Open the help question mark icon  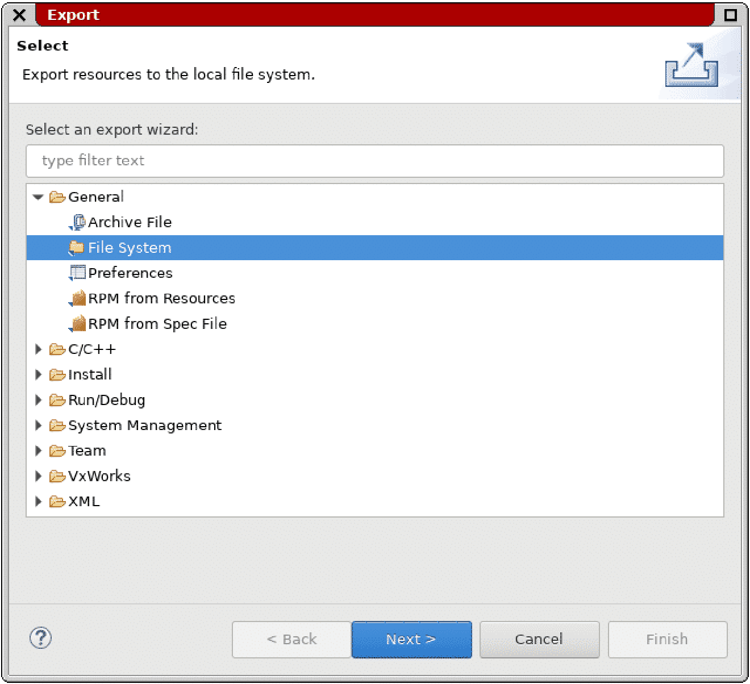pos(40,639)
